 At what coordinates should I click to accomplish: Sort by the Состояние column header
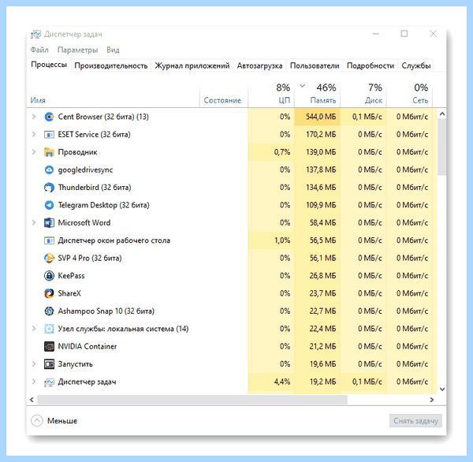click(x=224, y=94)
